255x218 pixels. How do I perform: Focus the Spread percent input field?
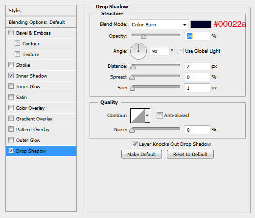coord(197,77)
